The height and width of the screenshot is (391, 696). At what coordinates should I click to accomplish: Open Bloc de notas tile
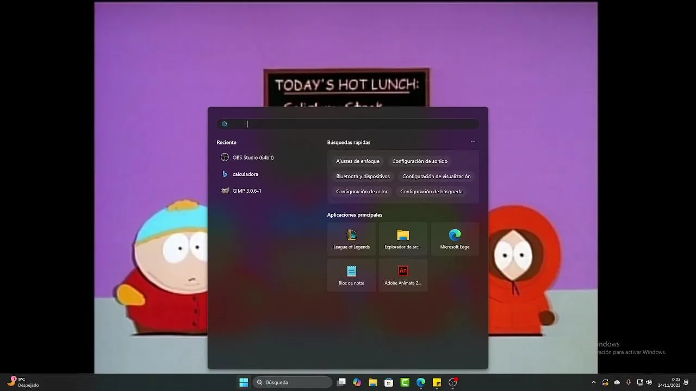[x=352, y=275]
